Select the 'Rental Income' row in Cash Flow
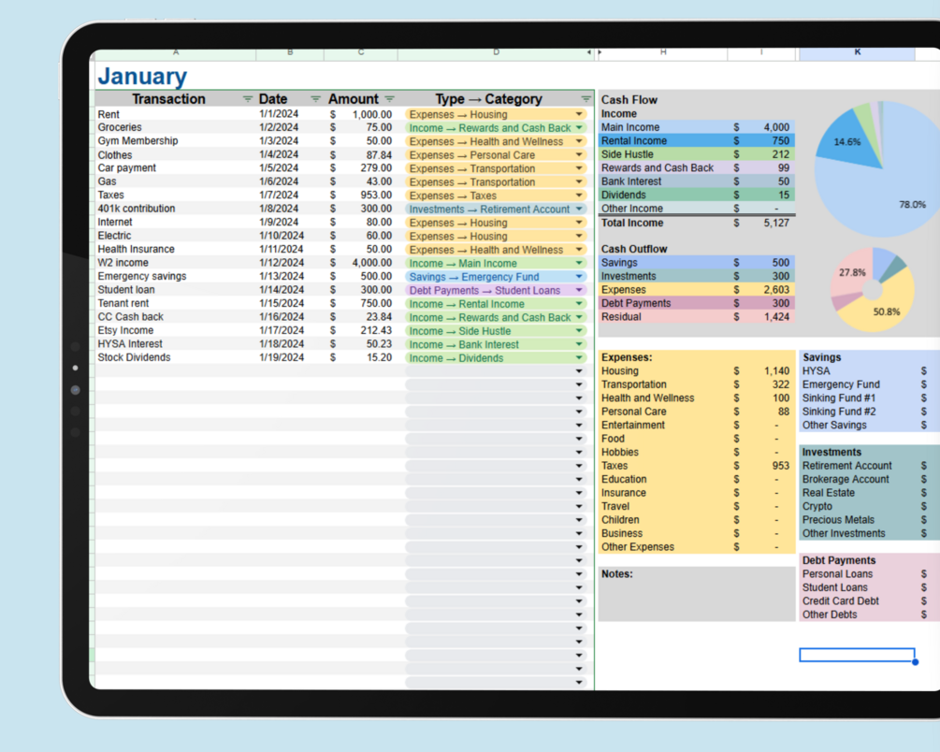Image resolution: width=940 pixels, height=752 pixels. pyautogui.click(x=697, y=141)
